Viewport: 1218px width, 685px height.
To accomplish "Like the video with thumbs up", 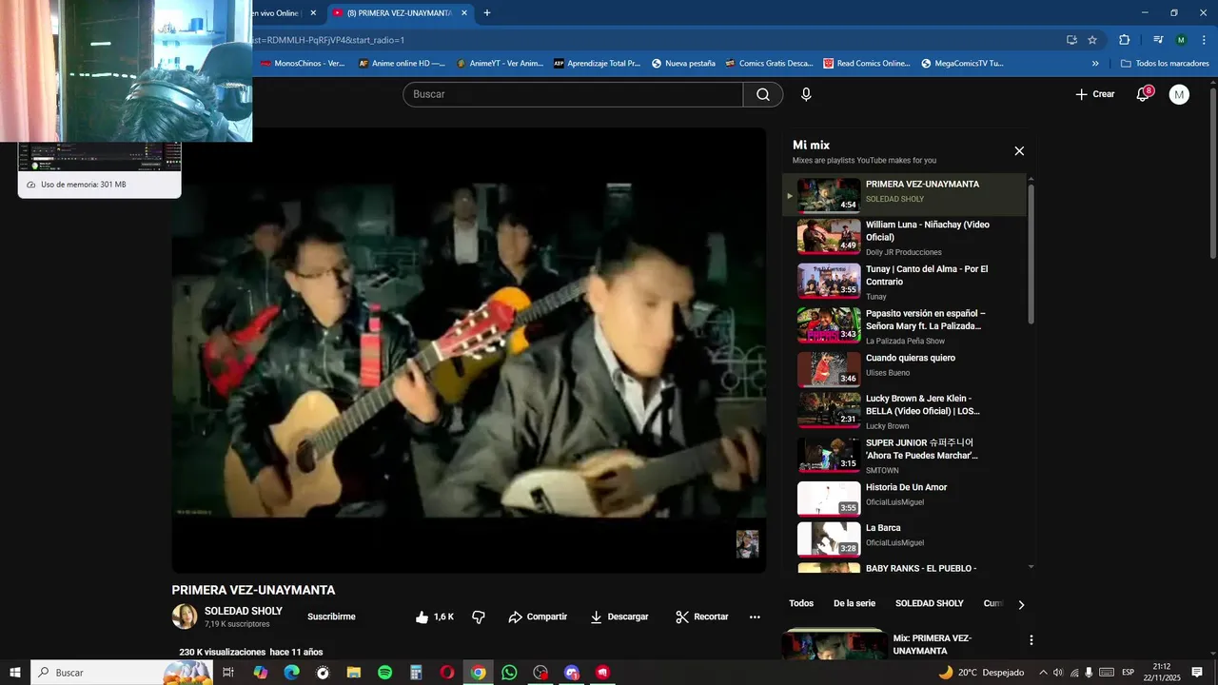I will 434,616.
